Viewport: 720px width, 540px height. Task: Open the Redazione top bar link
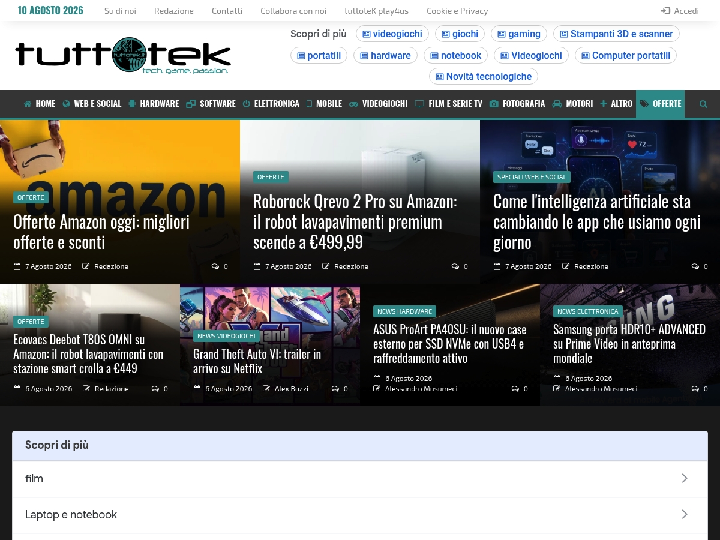[174, 11]
